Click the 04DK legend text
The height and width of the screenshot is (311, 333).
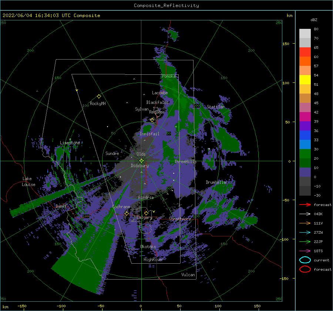click(x=318, y=214)
